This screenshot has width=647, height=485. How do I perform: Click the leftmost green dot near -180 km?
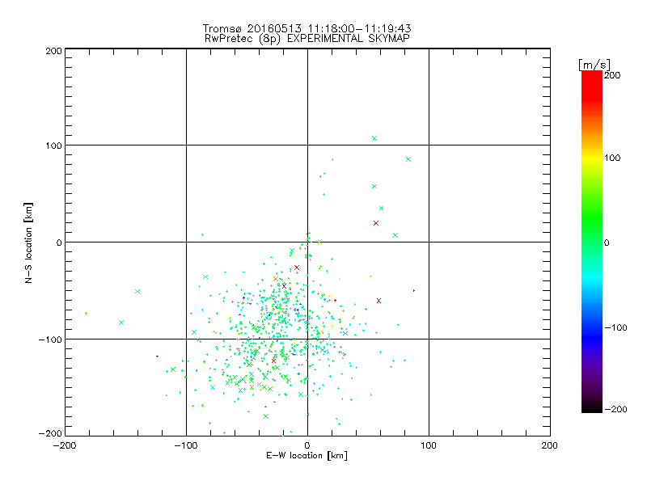point(86,314)
